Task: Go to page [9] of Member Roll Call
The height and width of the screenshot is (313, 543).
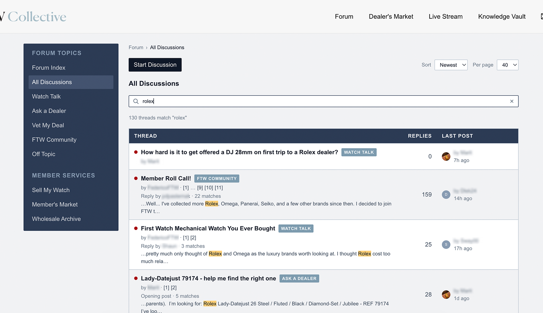Action: 200,187
